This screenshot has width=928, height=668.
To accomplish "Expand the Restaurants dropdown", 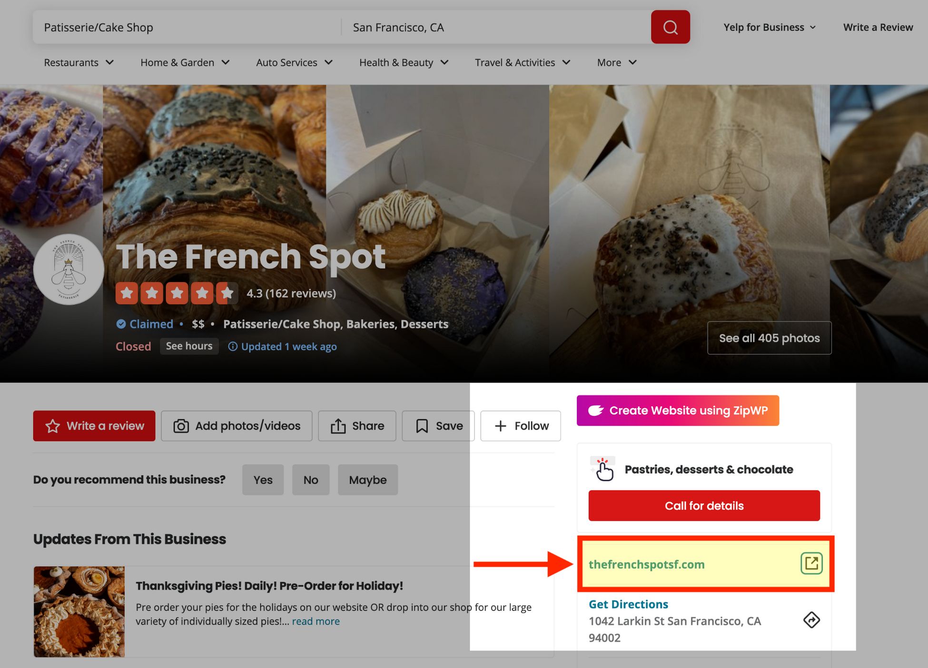I will click(x=79, y=62).
